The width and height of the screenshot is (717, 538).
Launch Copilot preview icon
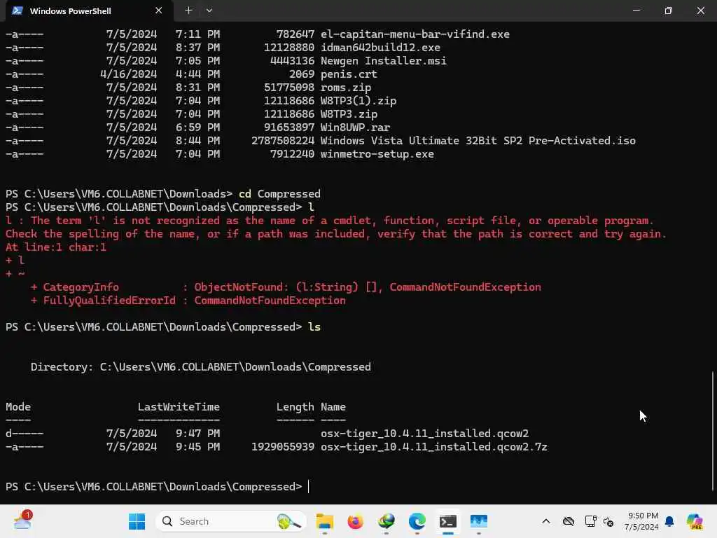click(695, 521)
